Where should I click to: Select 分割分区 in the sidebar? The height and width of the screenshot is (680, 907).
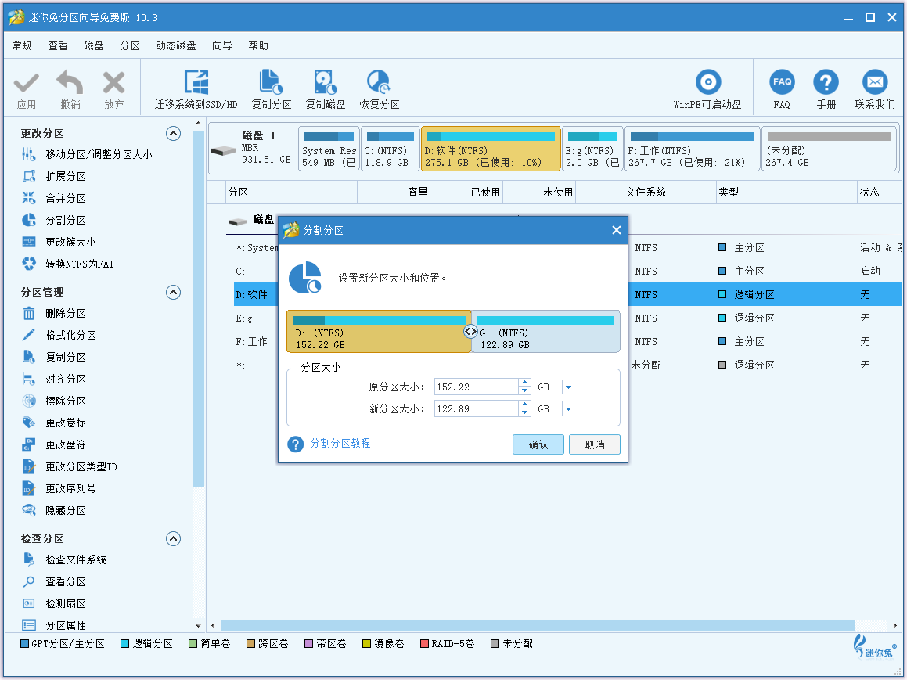pos(66,221)
